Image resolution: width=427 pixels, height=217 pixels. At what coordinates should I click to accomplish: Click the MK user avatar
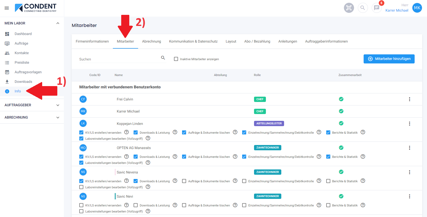[417, 8]
